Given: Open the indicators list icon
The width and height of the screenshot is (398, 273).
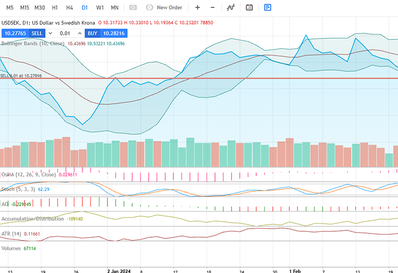Looking at the screenshot, I should [x=231, y=7].
